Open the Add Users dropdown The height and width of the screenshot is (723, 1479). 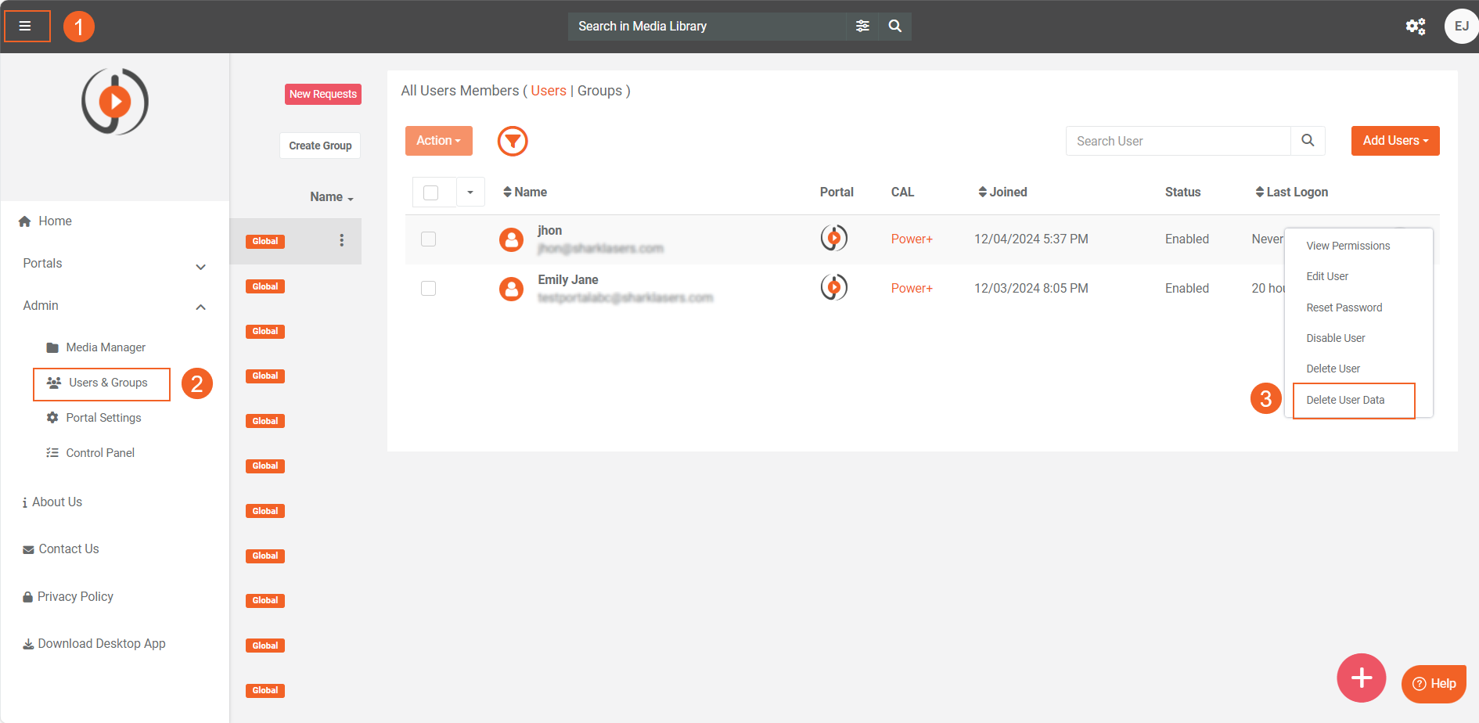[1394, 141]
